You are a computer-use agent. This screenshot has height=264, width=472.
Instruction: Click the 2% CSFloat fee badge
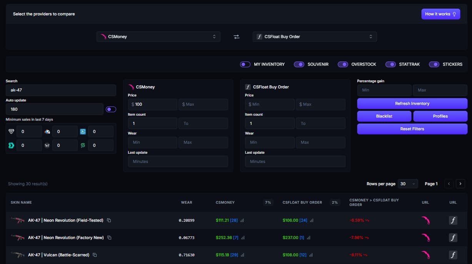pos(335,203)
